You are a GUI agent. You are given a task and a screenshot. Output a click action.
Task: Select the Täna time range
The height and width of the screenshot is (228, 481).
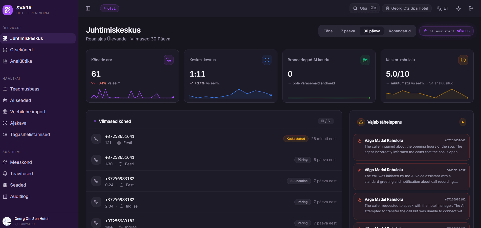(x=328, y=31)
